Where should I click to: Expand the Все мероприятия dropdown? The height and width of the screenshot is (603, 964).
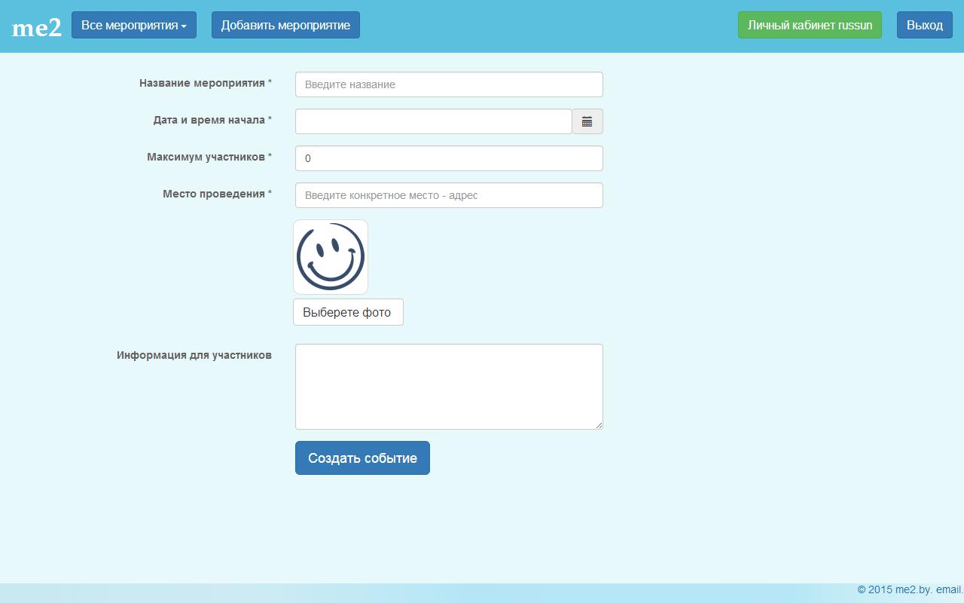pyautogui.click(x=134, y=25)
